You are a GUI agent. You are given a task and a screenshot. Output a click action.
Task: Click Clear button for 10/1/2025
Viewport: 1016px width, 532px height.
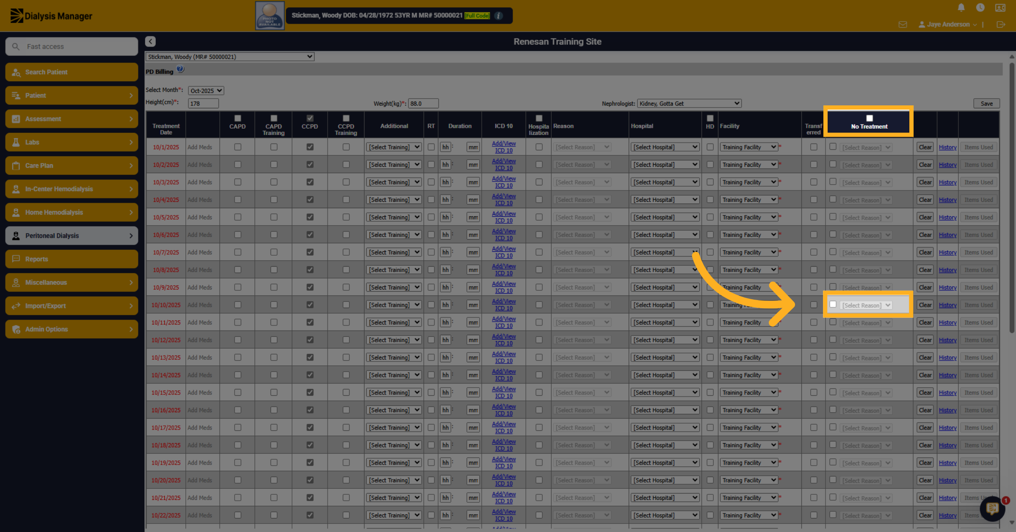coord(925,147)
